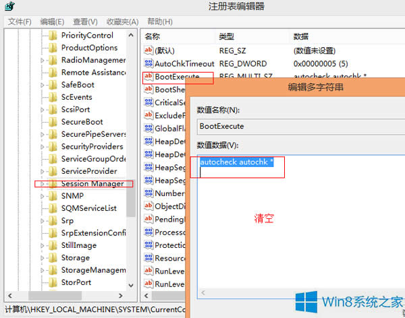
Task: Click the 数值名称 field showing BootExecute
Action: [301, 127]
